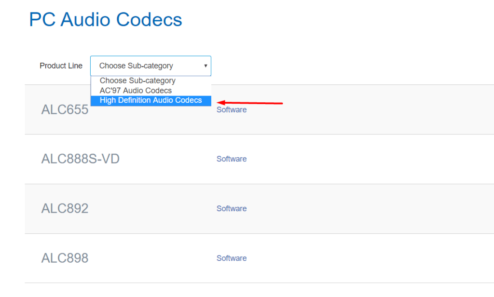Click the Product Line label
Viewport: 494px width, 297px height.
coord(61,66)
